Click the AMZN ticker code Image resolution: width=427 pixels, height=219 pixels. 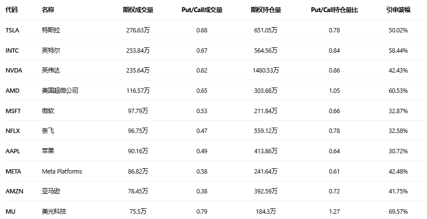pos(14,191)
